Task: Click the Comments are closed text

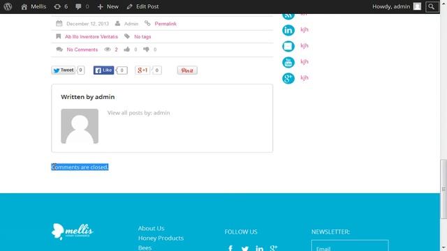Action: 80,167
